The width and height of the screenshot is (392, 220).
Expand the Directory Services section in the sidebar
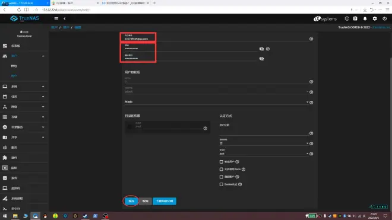[x=24, y=127]
